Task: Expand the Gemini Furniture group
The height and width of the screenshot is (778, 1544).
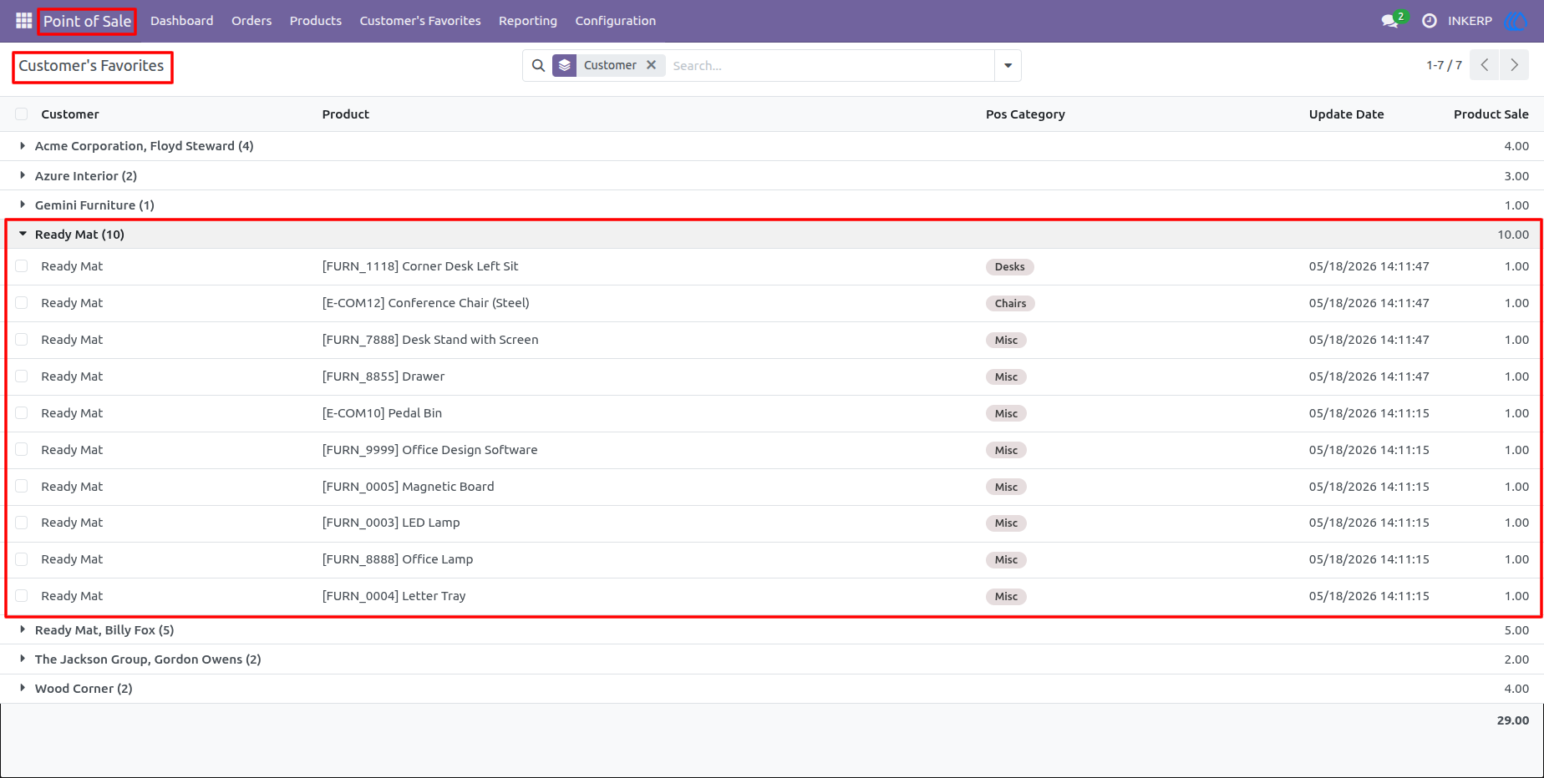Action: tap(23, 205)
